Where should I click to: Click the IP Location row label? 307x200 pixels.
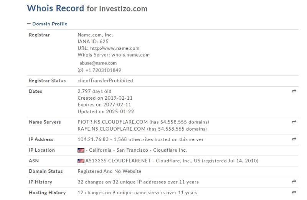point(42,150)
